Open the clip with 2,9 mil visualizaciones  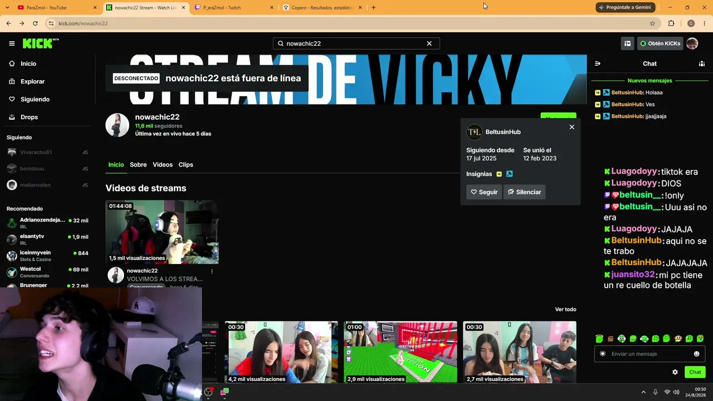(x=401, y=352)
